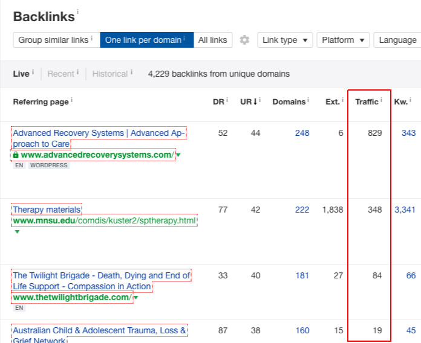Click Domains value 160
The height and width of the screenshot is (343, 421).
302,330
